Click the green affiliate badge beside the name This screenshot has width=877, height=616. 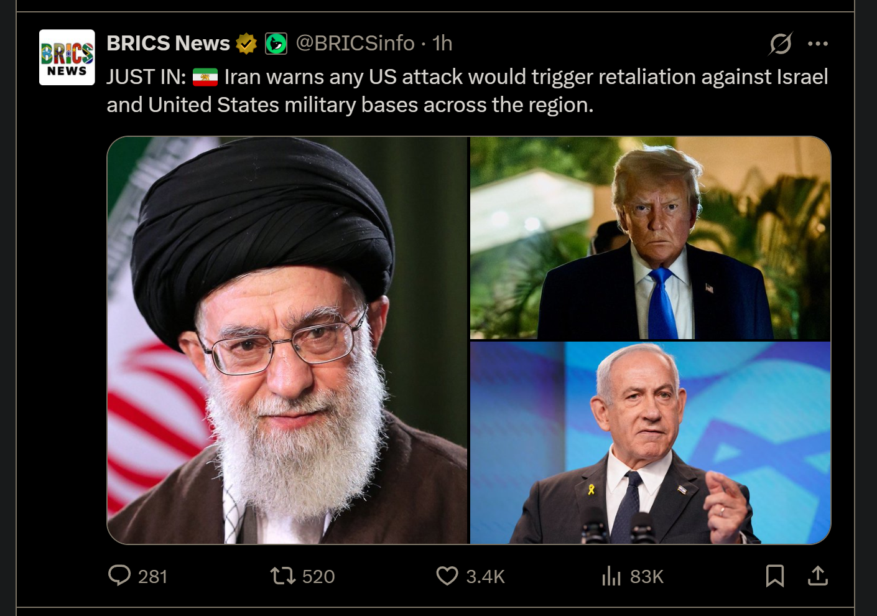coord(276,44)
